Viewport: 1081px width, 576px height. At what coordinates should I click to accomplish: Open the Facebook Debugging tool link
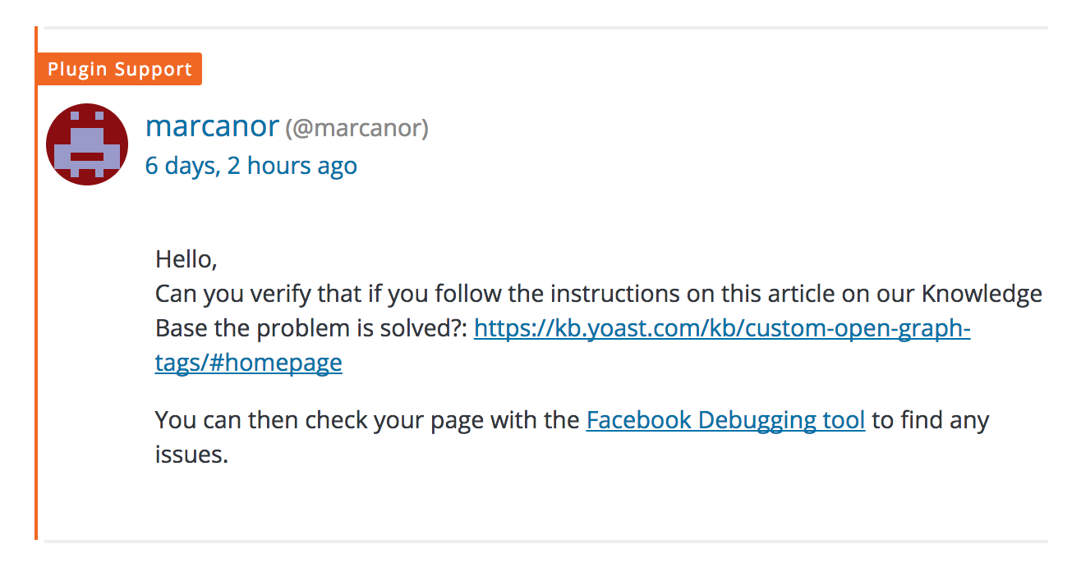[725, 421]
